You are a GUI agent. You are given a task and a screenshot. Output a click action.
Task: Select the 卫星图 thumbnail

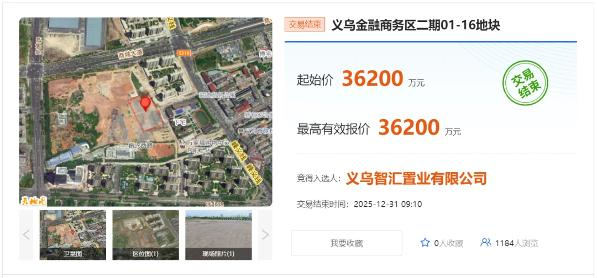click(72, 235)
